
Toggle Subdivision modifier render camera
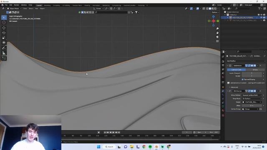click(255, 65)
